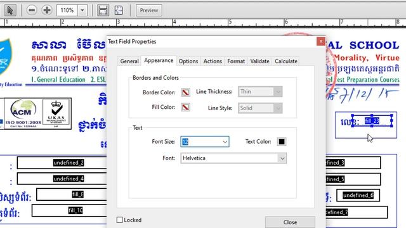Zoom out with the minus button

tap(32, 10)
